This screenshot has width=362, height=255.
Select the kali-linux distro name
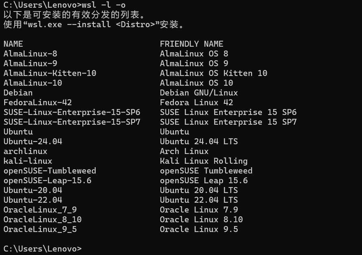(28, 161)
